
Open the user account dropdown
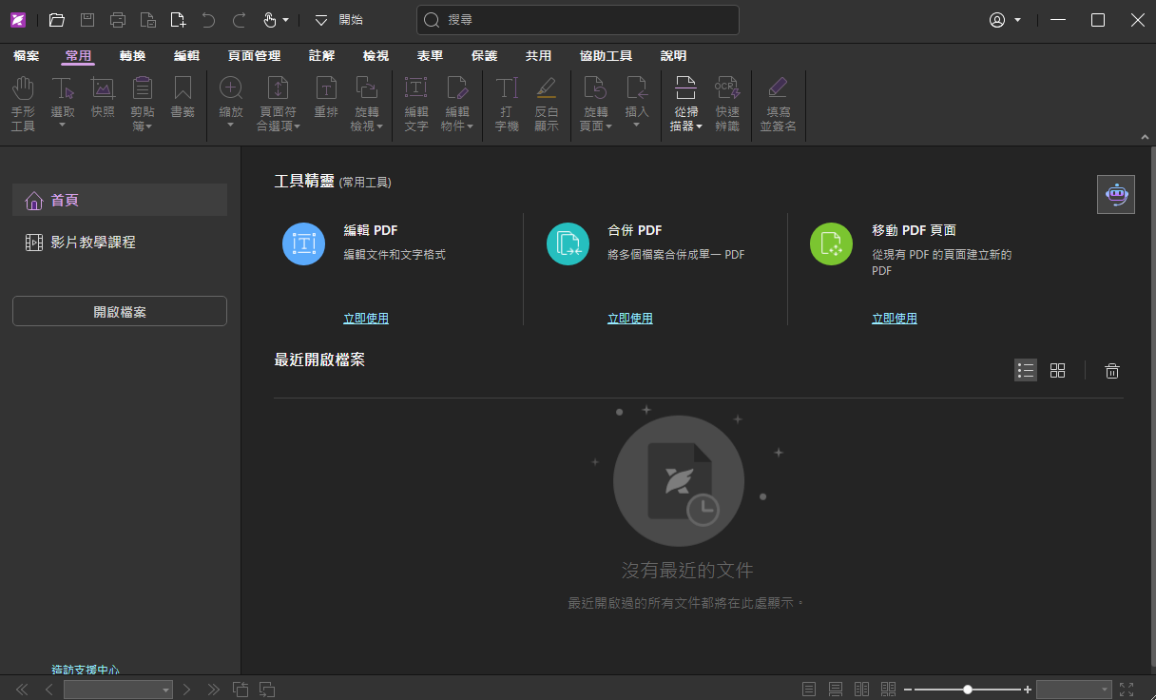tap(1005, 20)
